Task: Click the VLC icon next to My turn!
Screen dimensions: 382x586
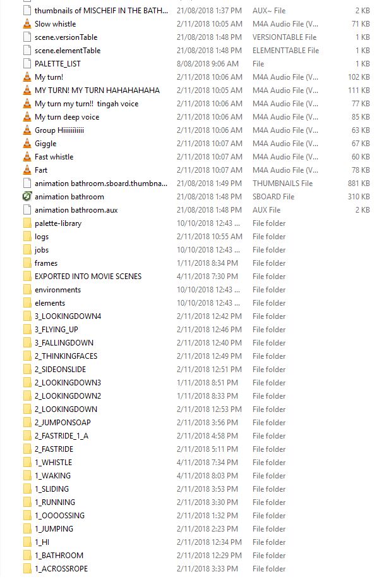Action: click(x=27, y=77)
